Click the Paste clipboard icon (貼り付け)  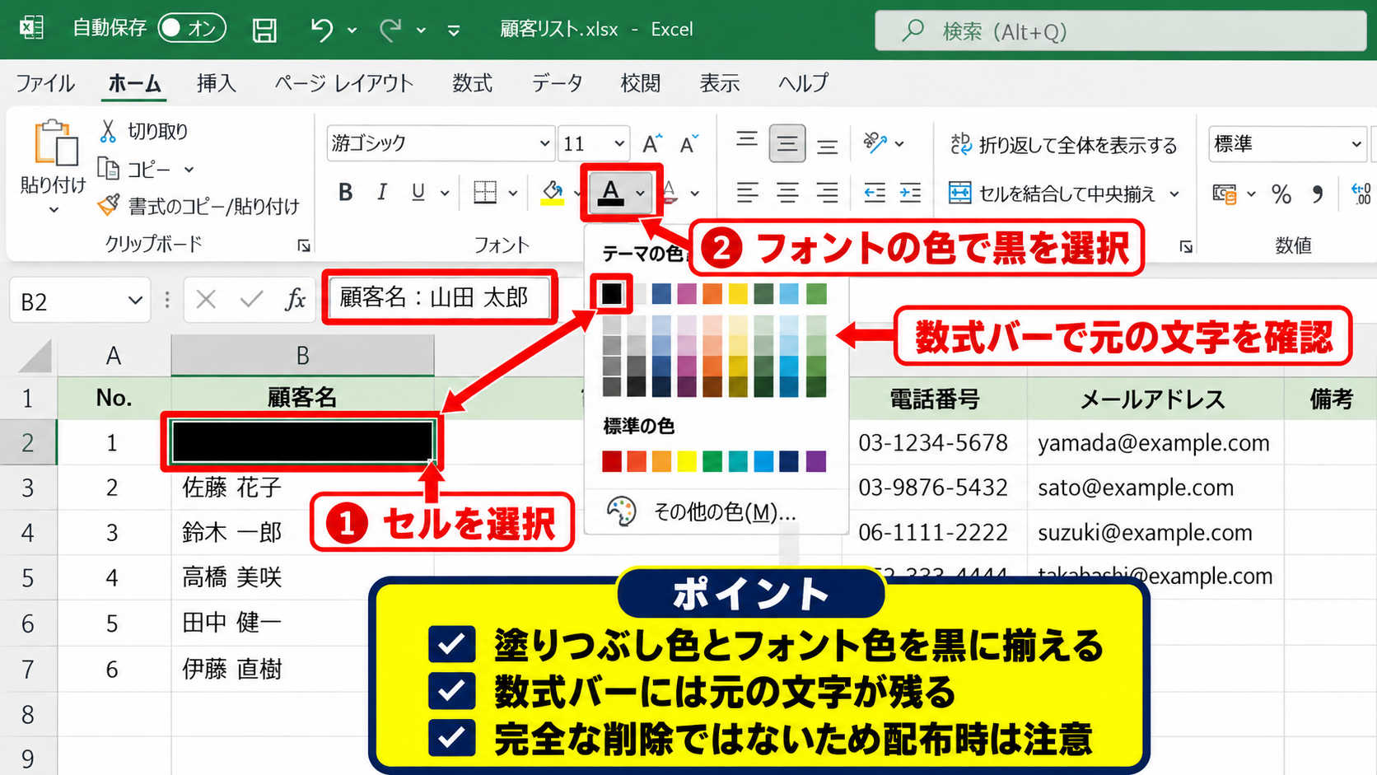tap(55, 142)
